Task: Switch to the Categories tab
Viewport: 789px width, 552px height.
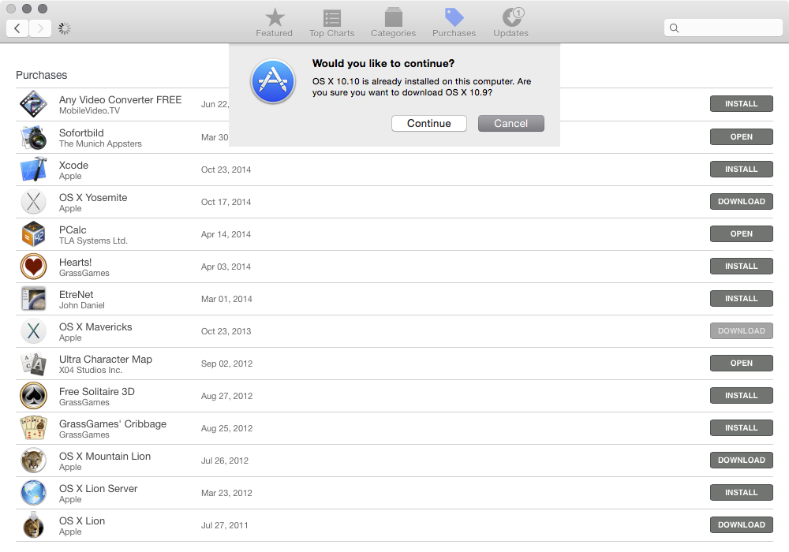Action: tap(393, 21)
